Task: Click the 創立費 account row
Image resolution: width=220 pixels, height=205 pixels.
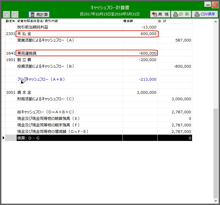Action: coord(70,60)
